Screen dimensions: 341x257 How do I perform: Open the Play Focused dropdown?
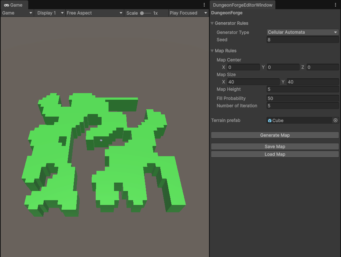pos(188,13)
